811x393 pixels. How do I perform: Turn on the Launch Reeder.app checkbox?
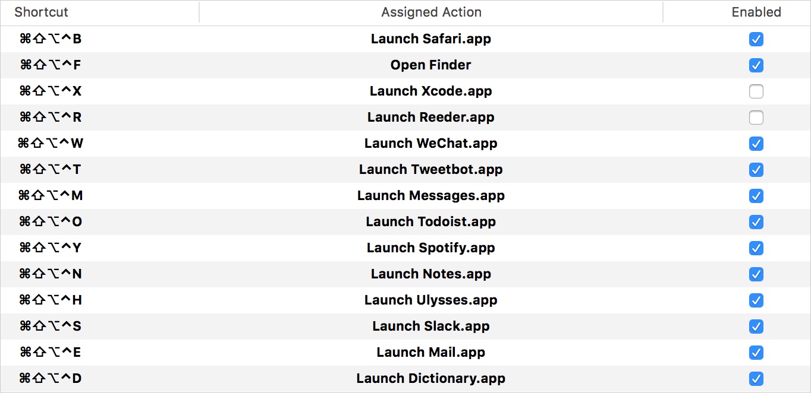click(756, 118)
